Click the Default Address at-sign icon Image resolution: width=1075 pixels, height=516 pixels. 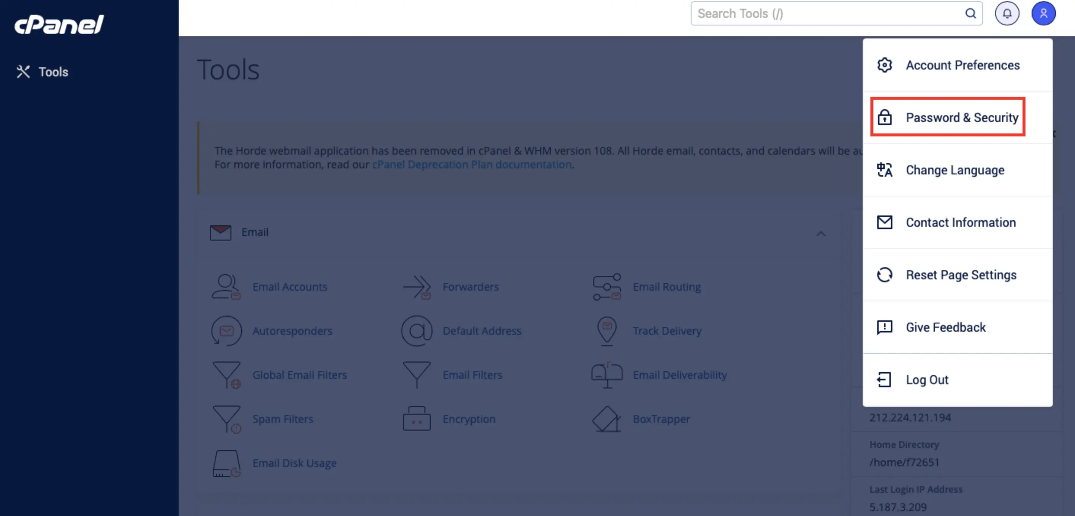coord(417,331)
